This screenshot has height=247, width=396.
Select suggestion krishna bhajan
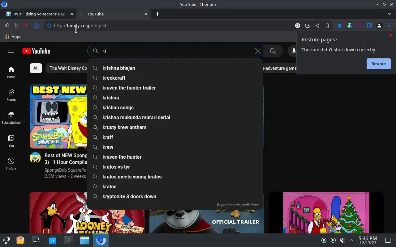pos(175,68)
